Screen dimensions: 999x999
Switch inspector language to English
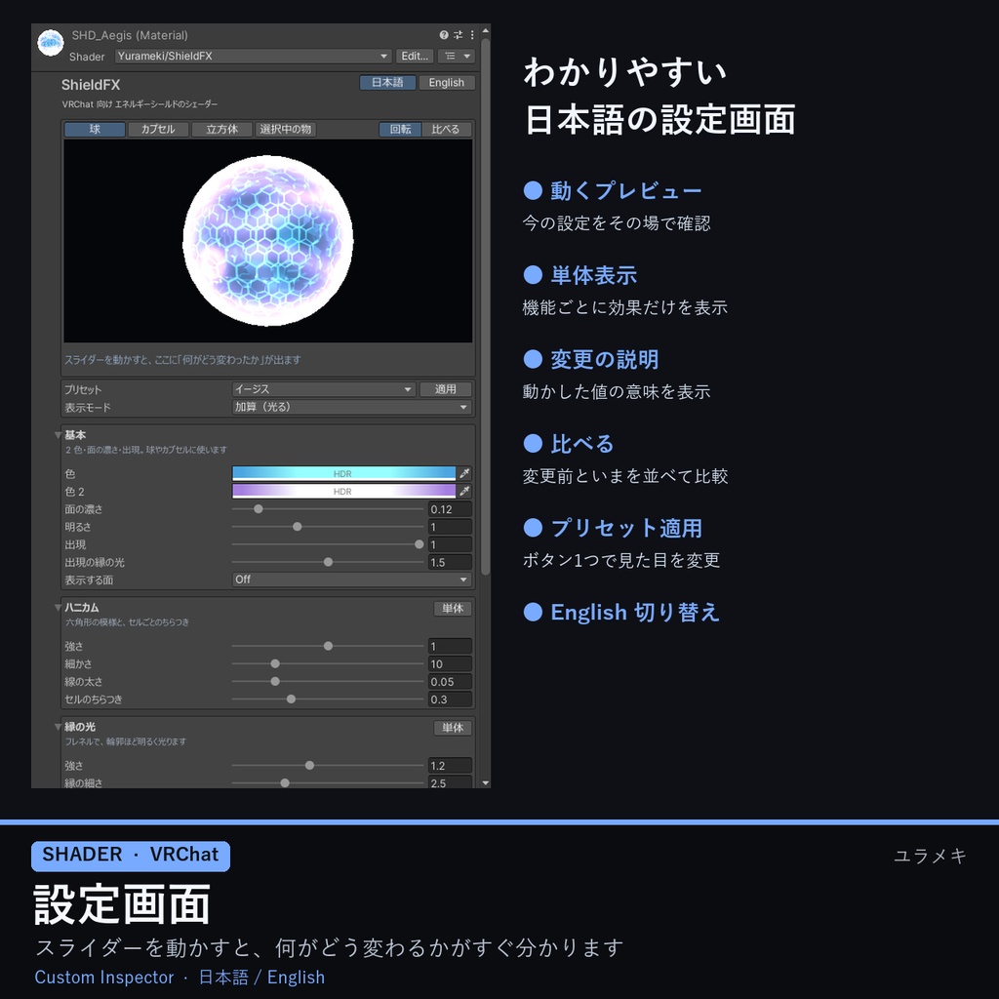pos(446,83)
